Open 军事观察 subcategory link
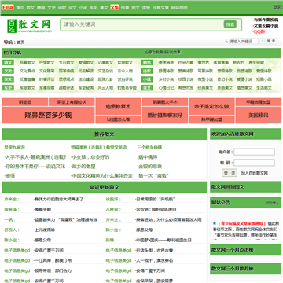Image resolution: width=283 pixels, height=283 pixels. click(47, 88)
